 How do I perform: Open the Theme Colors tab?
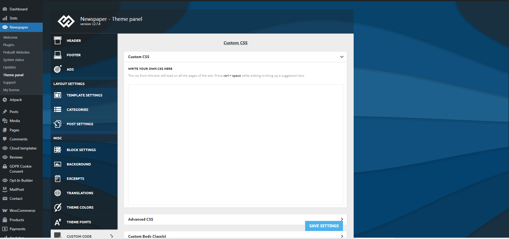click(x=84, y=207)
